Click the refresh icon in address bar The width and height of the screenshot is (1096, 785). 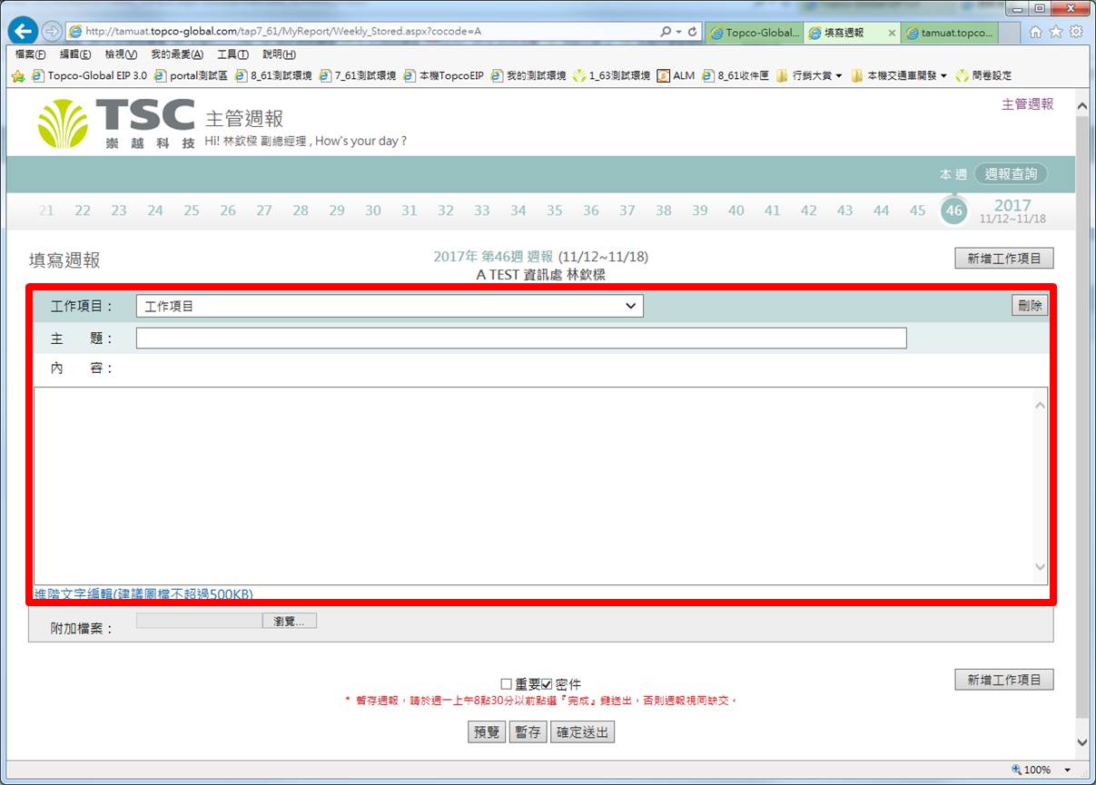tap(693, 32)
